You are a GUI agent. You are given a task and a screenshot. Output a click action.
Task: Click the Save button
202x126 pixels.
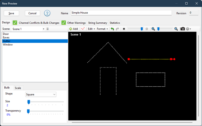point(11,13)
